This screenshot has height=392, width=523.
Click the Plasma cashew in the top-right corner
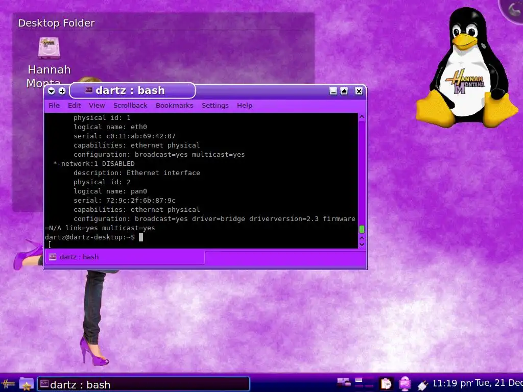(513, 9)
